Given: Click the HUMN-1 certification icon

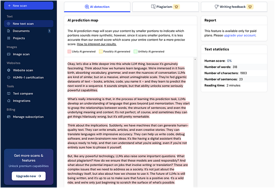Looking at the screenshot, I should click(9, 77).
